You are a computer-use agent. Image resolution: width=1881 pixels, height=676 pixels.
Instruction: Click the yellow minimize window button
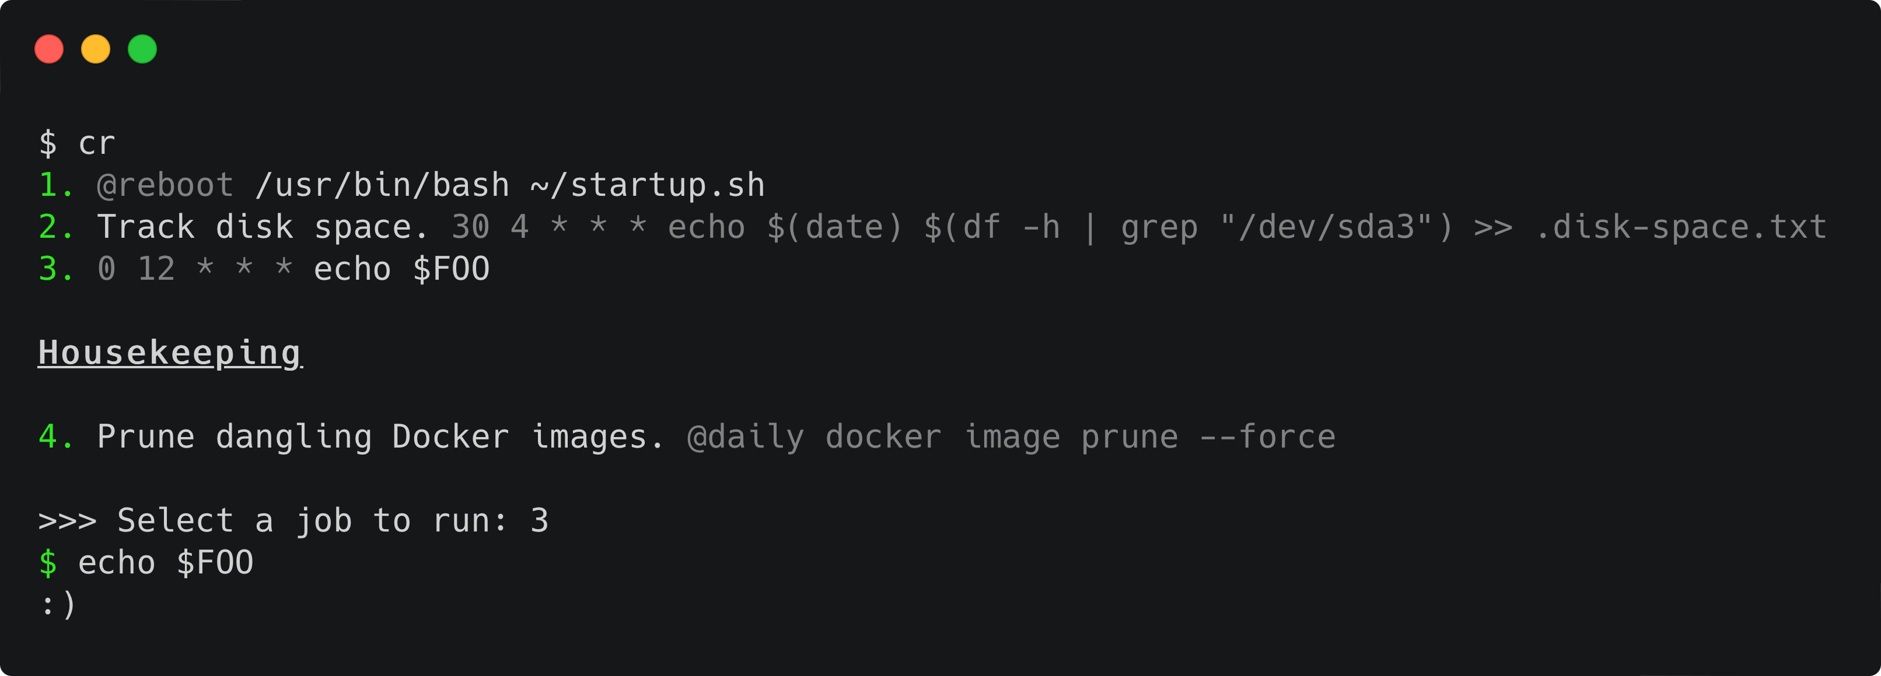point(96,49)
